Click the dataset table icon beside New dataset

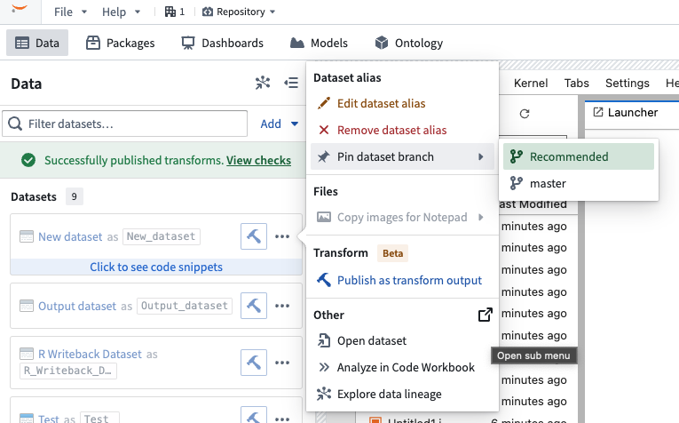(x=27, y=236)
